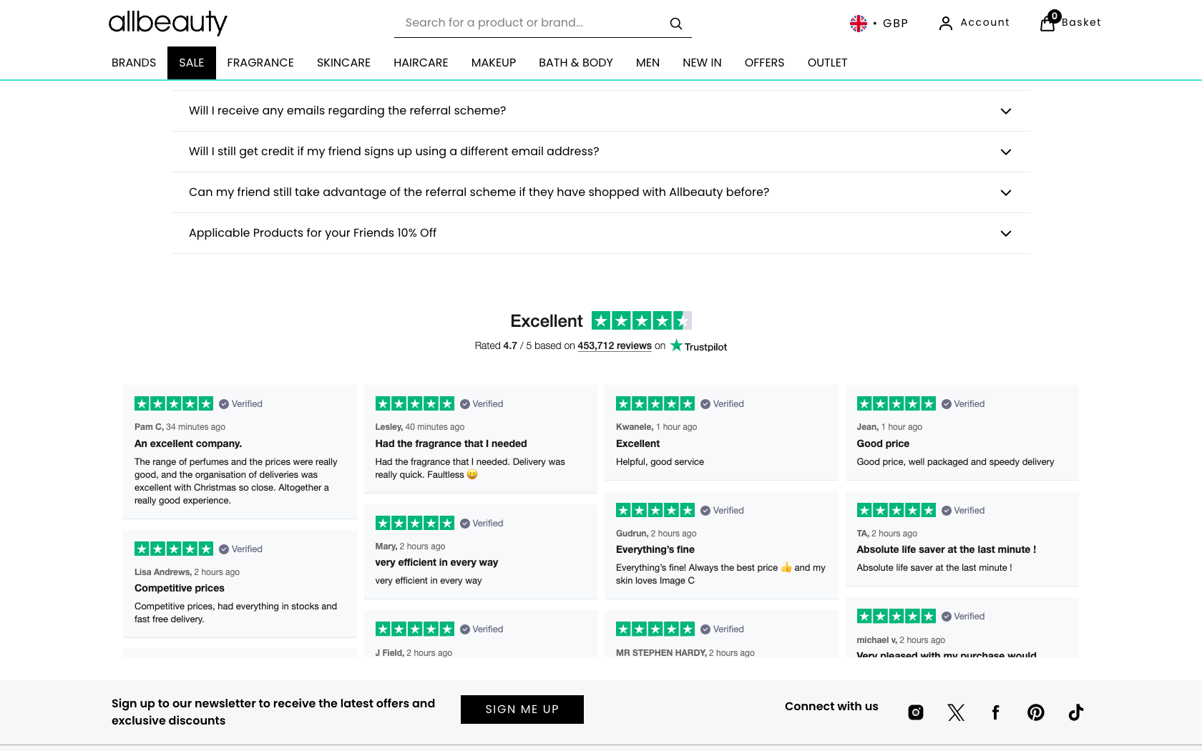Go to the FRAGRANCE menu
1202x751 pixels.
pos(260,63)
